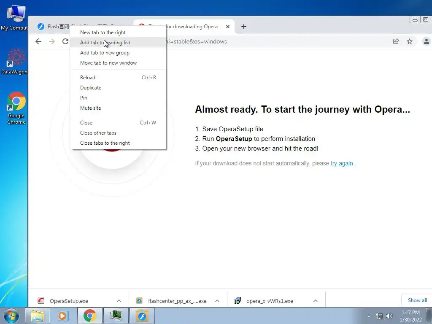This screenshot has width=432, height=324.
Task: Click the Open your new browser step
Action: 257,148
